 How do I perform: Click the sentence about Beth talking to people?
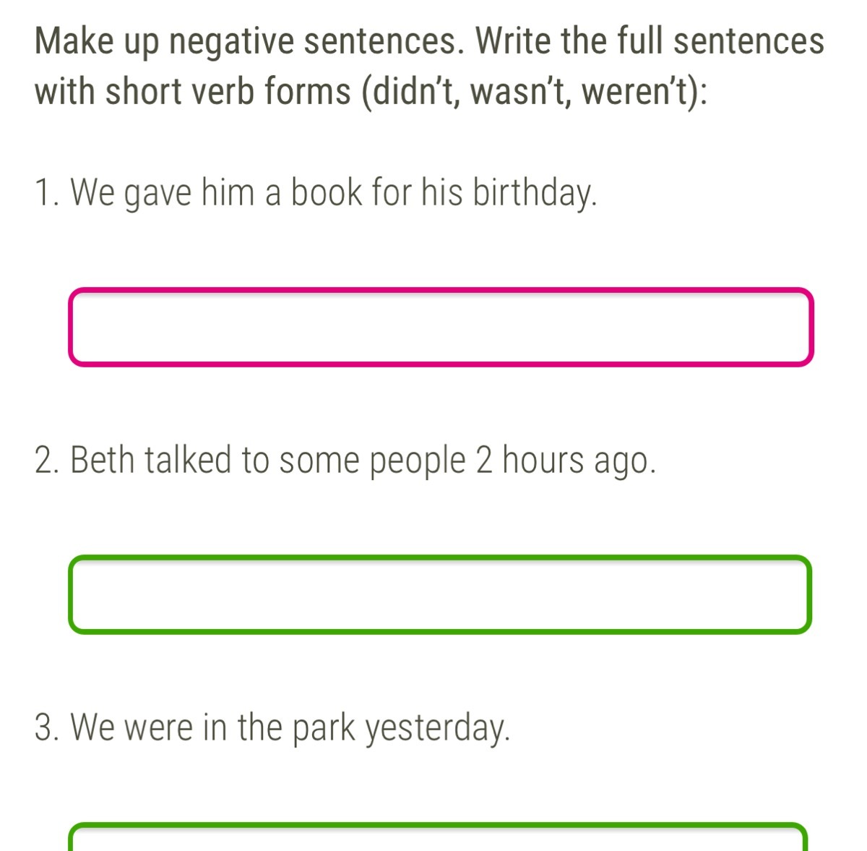pyautogui.click(x=345, y=461)
